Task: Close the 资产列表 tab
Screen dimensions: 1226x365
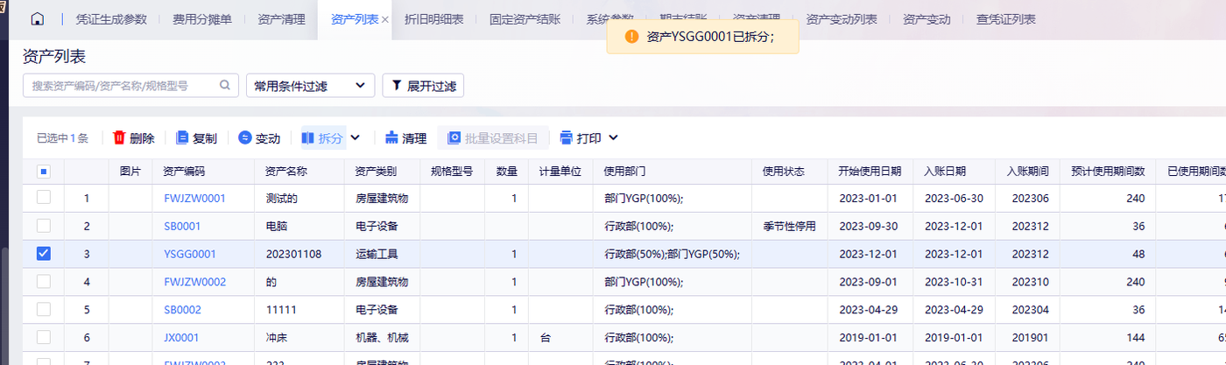Action: 385,19
